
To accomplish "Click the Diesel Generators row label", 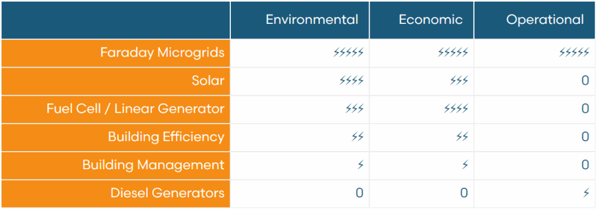I will 167,193.
